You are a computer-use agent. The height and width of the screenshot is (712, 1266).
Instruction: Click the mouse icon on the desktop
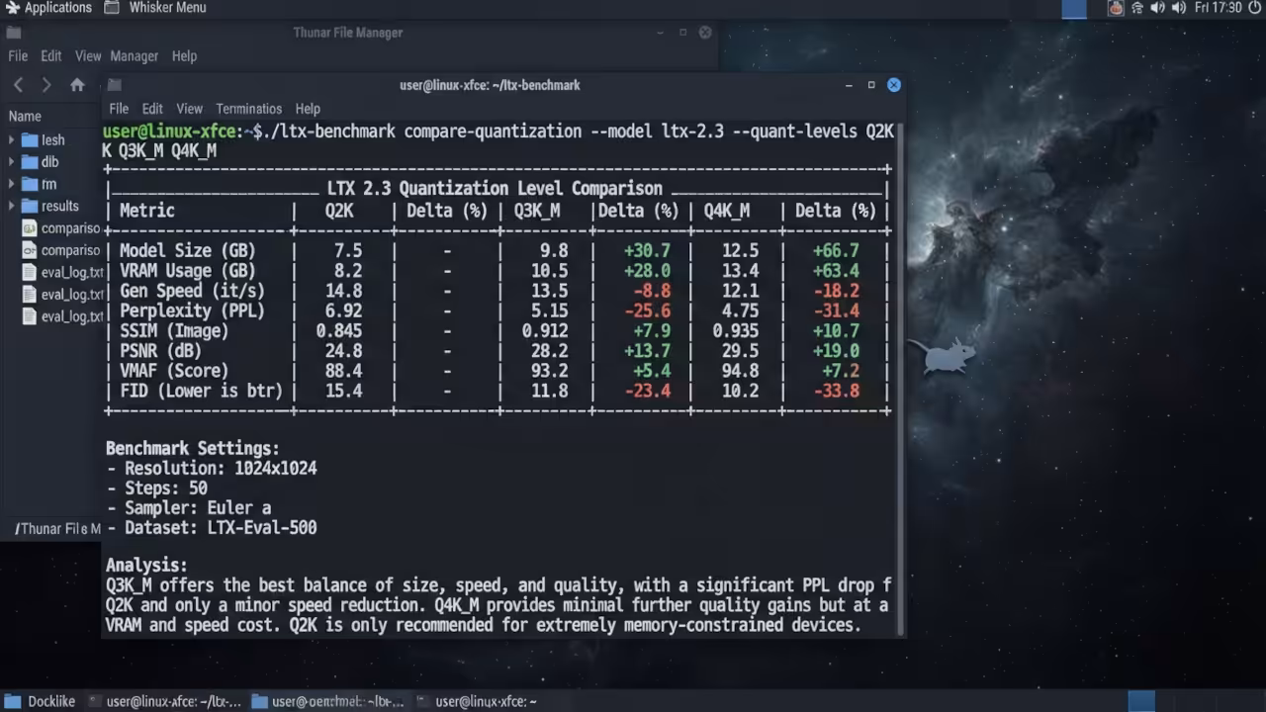click(x=944, y=356)
